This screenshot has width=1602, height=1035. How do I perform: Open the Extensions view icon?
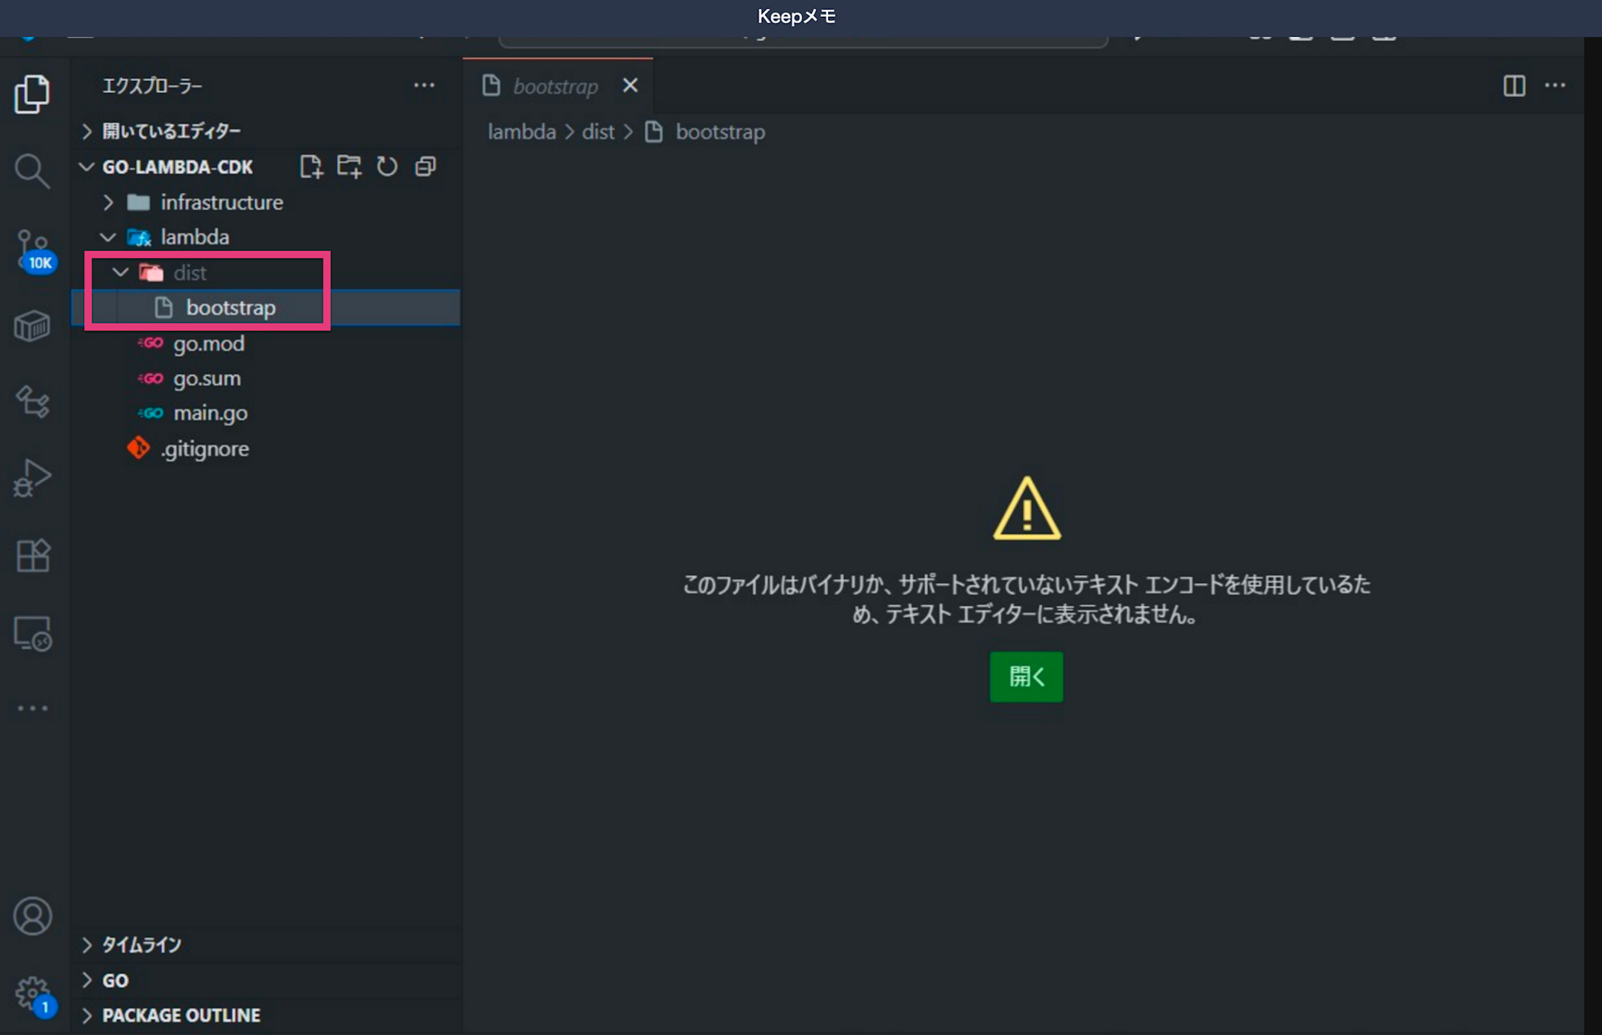pyautogui.click(x=32, y=555)
